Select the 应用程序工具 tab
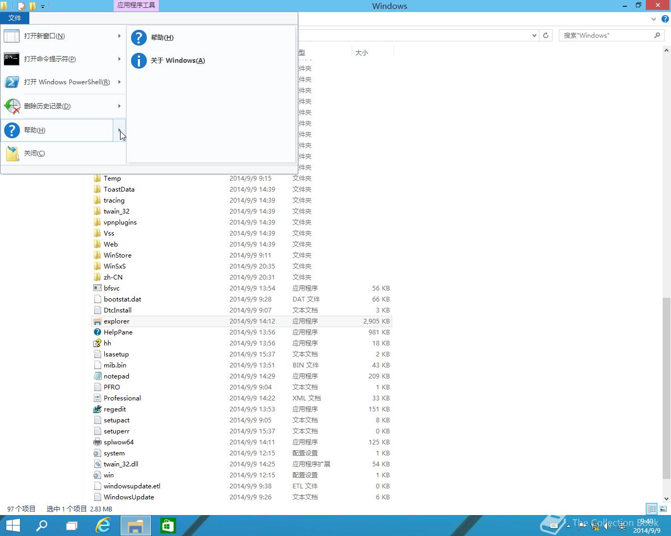Screen dimensions: 671x536 136,5
